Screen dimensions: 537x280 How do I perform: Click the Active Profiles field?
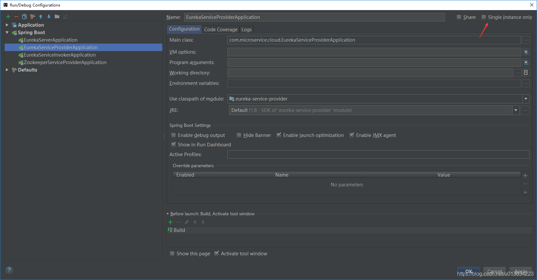point(378,154)
